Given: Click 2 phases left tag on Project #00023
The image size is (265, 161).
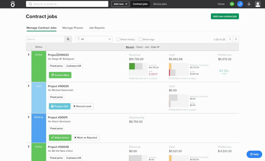Looking at the screenshot, I should [x=74, y=66].
